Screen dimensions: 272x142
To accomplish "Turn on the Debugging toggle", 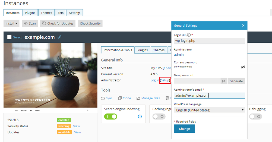I will coord(256,116).
